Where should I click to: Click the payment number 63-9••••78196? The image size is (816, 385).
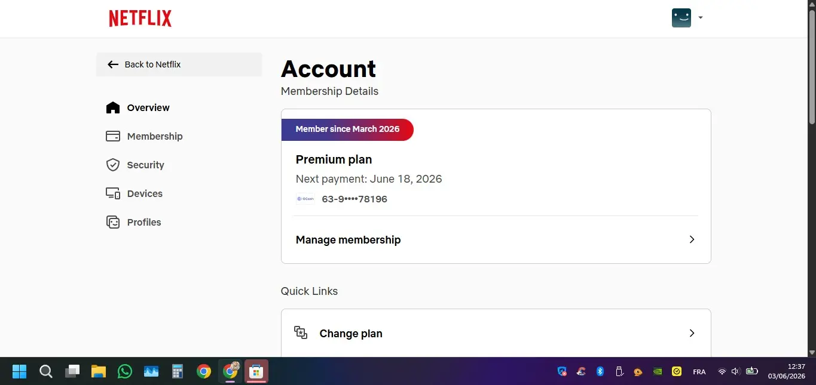pos(354,199)
